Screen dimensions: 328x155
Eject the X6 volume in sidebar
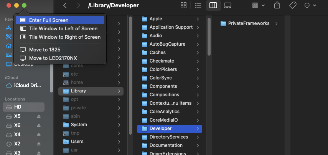39,125
